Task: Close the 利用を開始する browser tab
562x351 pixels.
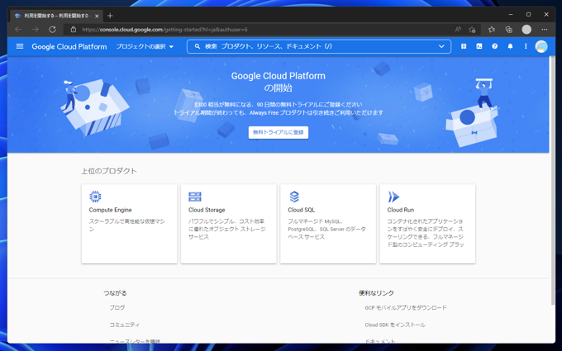Action: 97,17
